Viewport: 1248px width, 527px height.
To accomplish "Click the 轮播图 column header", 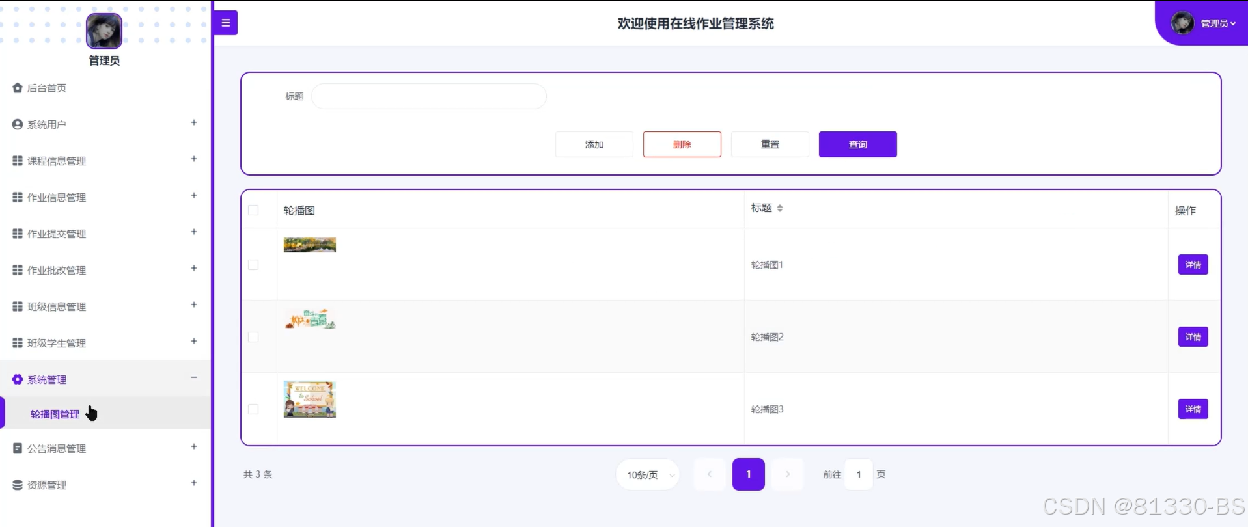I will click(x=299, y=210).
